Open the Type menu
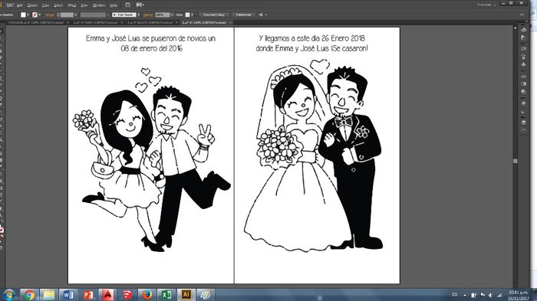 pos(45,5)
